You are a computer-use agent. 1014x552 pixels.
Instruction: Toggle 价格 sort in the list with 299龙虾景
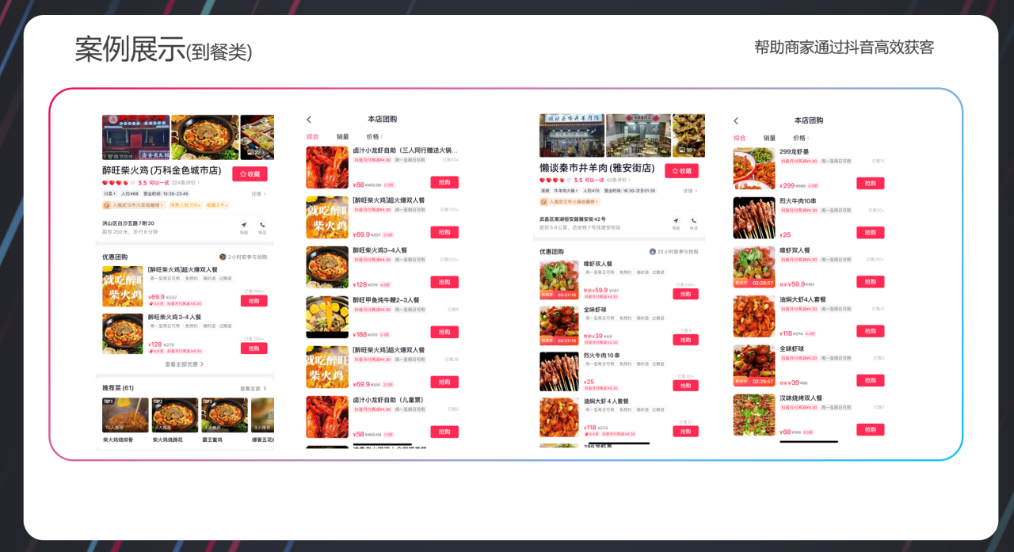coord(801,138)
